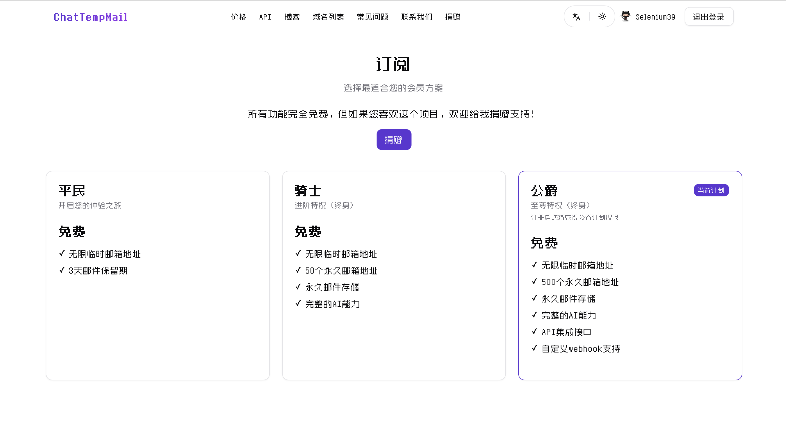Click checkmark beside API集成接口 feature
This screenshot has width=786, height=448.
tap(535, 332)
